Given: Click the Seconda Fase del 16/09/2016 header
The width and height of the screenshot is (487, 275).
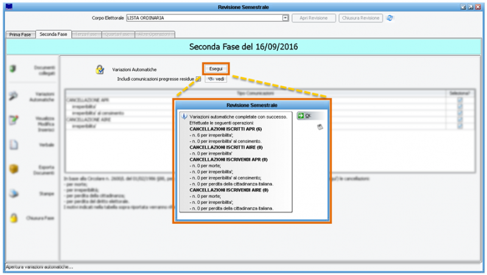Looking at the screenshot, I should point(243,47).
